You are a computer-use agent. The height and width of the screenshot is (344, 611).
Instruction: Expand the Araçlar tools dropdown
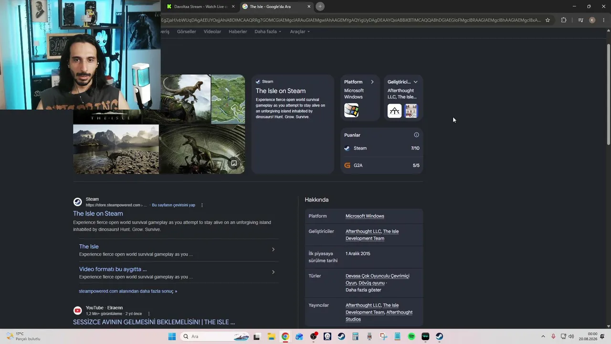300,32
